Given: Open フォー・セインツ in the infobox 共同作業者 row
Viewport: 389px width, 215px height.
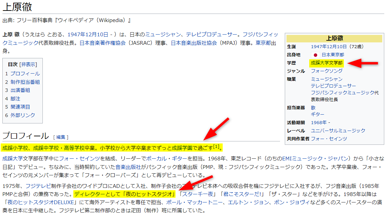Looking at the screenshot, I should (329, 139).
